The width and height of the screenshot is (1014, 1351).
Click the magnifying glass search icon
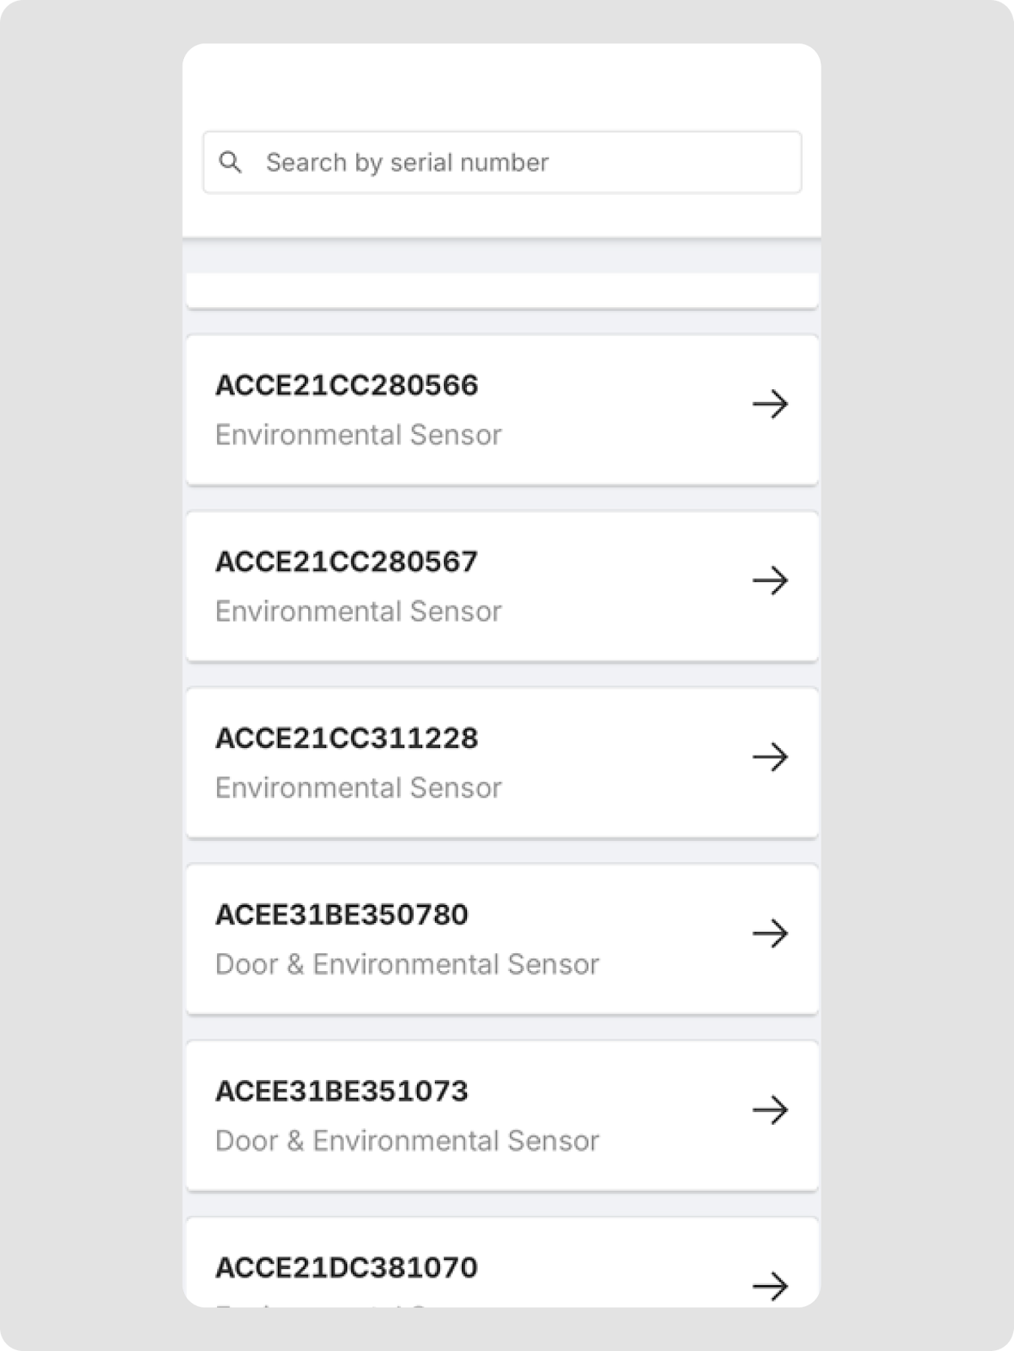pos(230,162)
